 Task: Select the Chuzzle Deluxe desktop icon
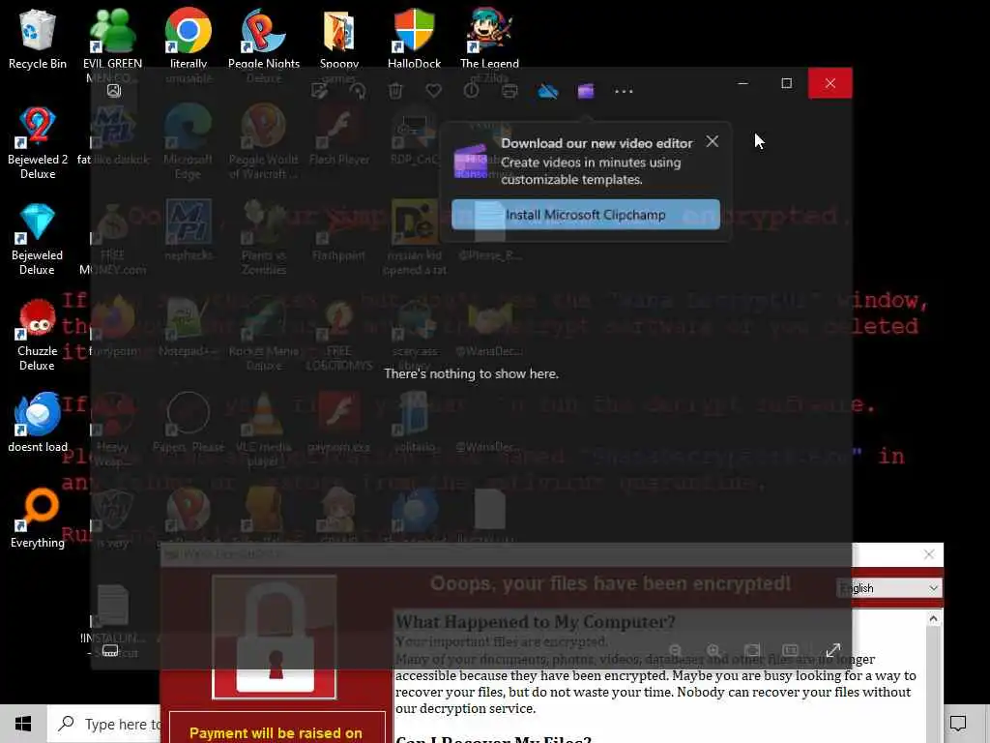click(x=38, y=335)
